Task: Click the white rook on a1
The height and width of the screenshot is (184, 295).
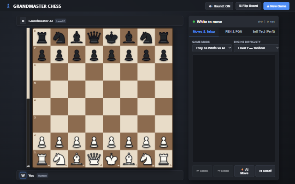Action: coord(42,159)
